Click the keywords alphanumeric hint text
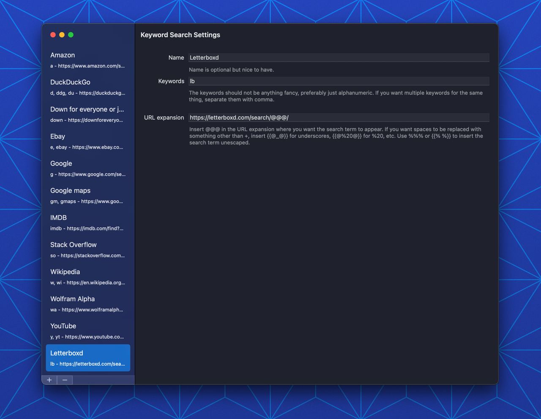This screenshot has height=419, width=541. click(x=336, y=96)
